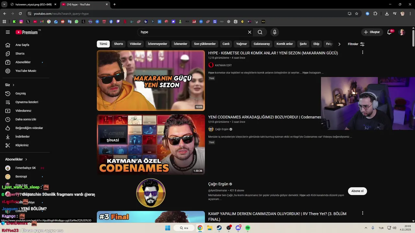This screenshot has height=233, width=415.
Task: Select the Komik anlar filter chip
Action: click(285, 44)
